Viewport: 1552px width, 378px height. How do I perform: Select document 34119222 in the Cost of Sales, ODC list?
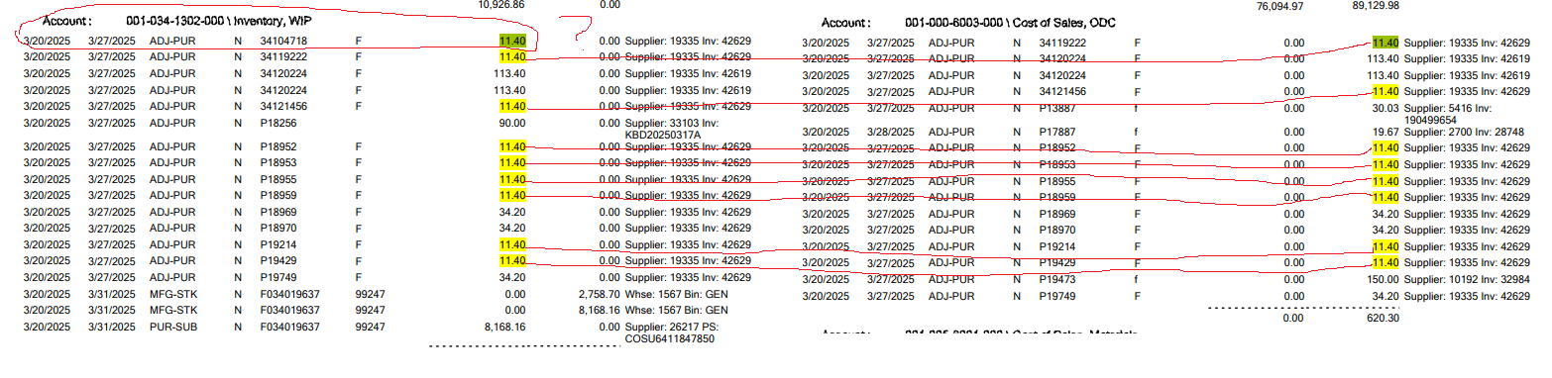[1062, 43]
